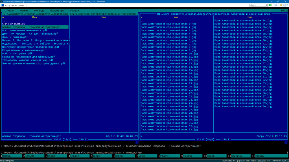Screen dimensions: 289x162
Task: Select the console tab '<1> D:\Users docum...'
Action: click(x=14, y=5)
